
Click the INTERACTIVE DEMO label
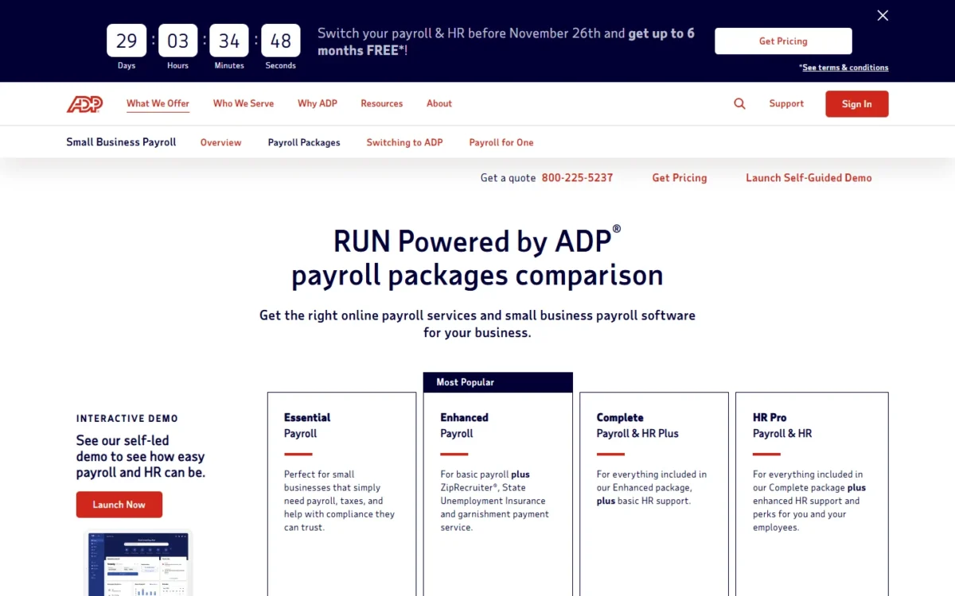coord(127,419)
